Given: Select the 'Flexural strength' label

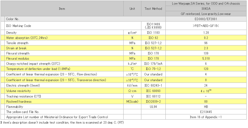Looking at the screenshot, I should [x=18, y=53].
